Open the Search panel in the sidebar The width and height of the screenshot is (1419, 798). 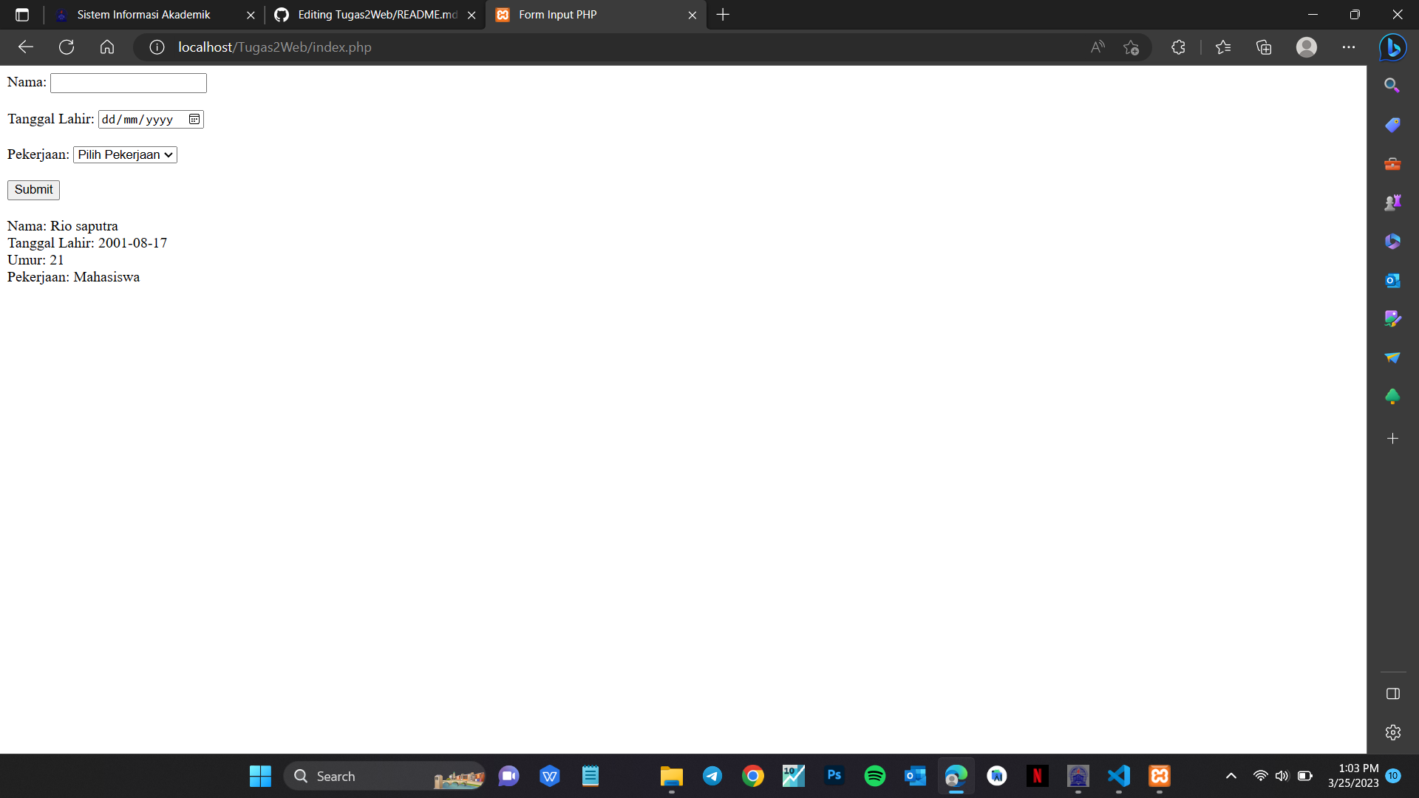click(1392, 85)
